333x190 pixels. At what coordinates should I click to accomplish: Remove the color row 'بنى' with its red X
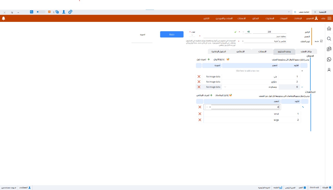tap(199, 77)
